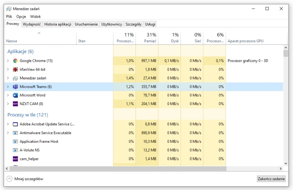This screenshot has height=190, width=293.
Task: Click the Google Chrome icon in process list
Action: (15, 61)
